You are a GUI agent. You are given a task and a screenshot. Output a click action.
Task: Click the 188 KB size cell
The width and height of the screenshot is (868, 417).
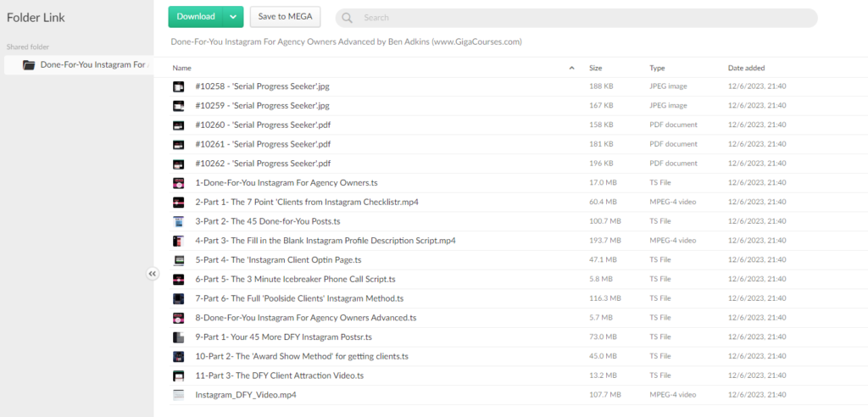pyautogui.click(x=601, y=86)
